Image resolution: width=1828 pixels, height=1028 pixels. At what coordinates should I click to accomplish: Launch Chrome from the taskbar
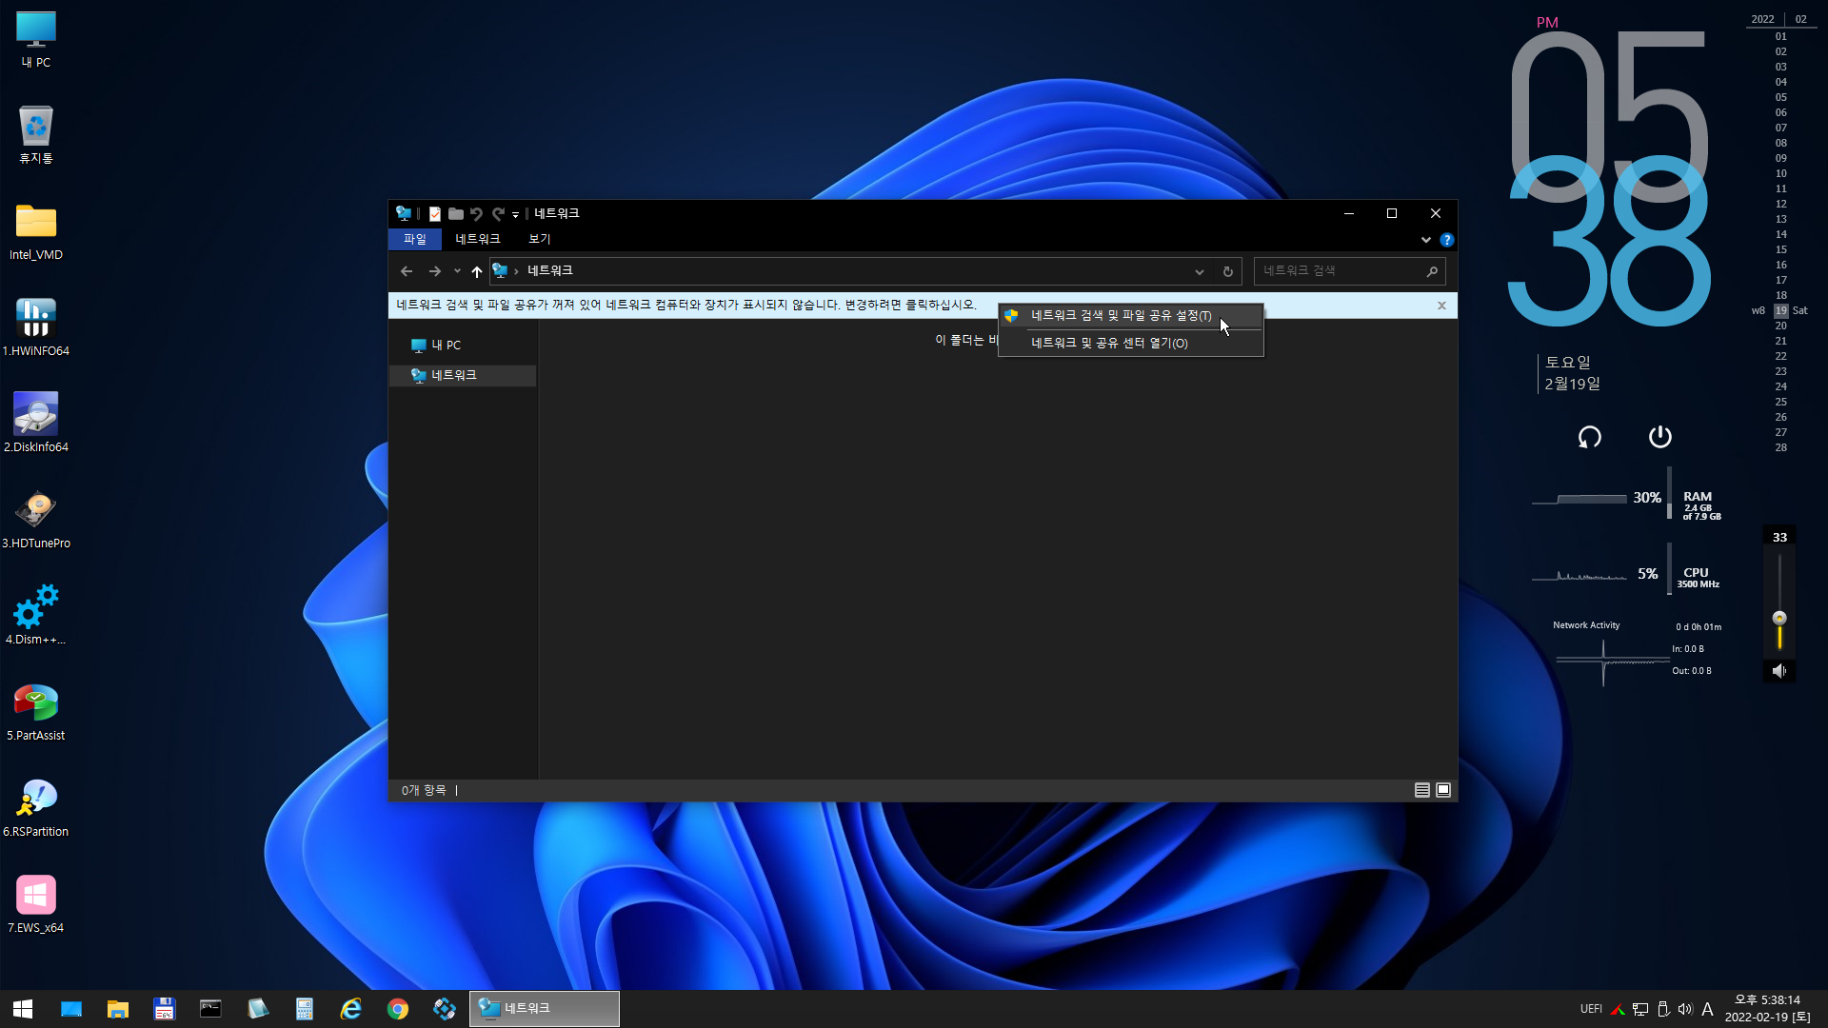398,1009
